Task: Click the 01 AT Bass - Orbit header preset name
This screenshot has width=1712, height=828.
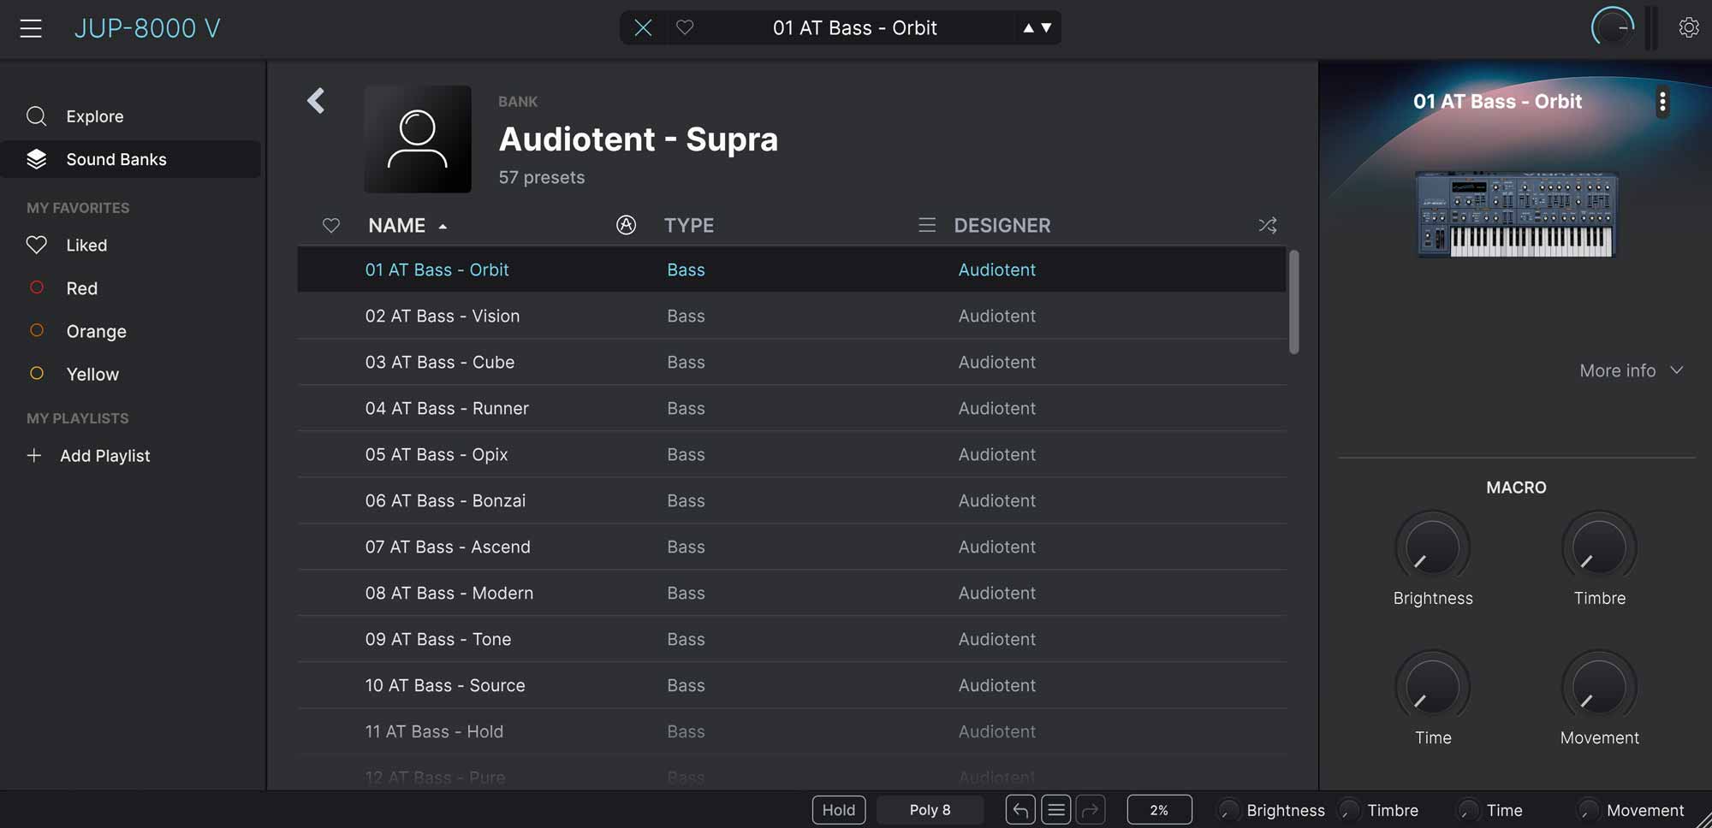Action: 854,28
